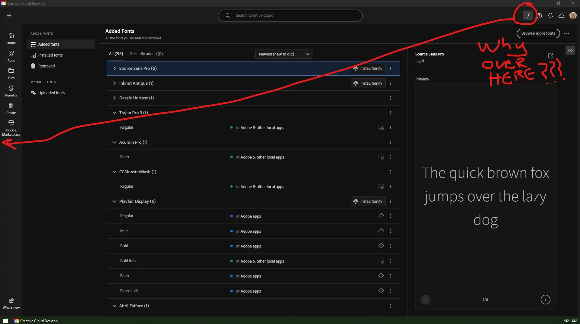Click Browse more fonts button

[538, 33]
